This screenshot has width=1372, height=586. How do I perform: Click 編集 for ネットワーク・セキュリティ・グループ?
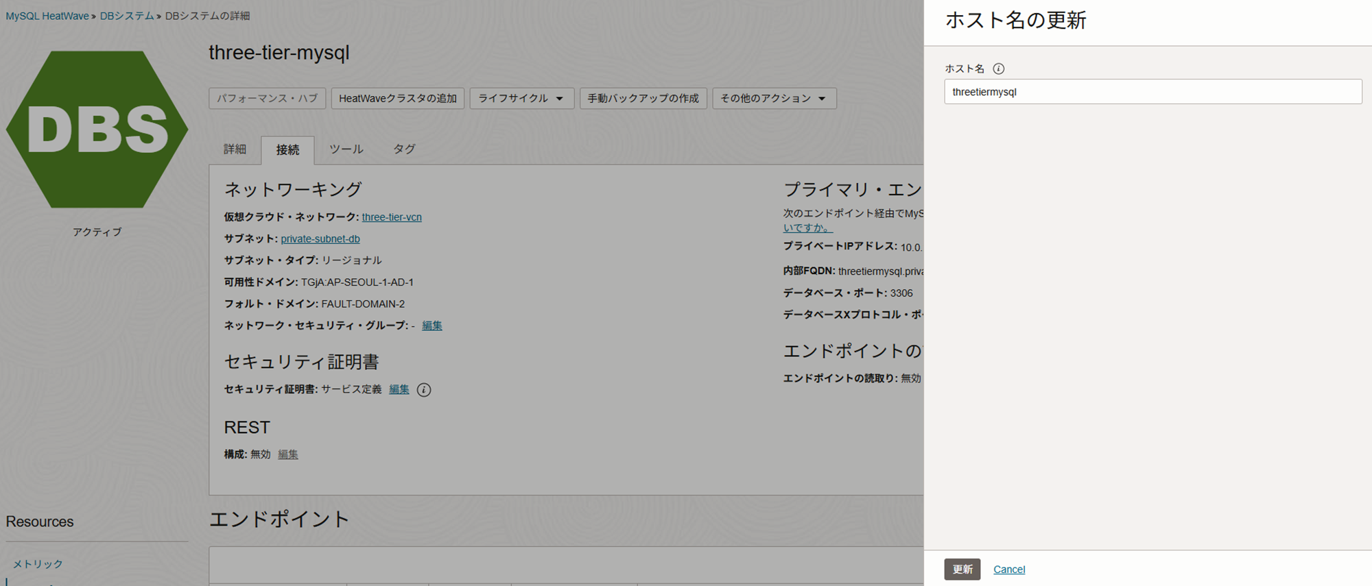[432, 326]
